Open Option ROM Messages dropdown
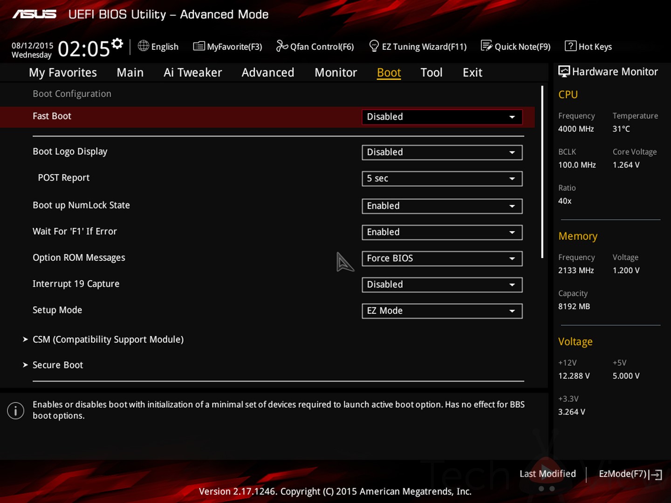The width and height of the screenshot is (671, 503). point(442,258)
